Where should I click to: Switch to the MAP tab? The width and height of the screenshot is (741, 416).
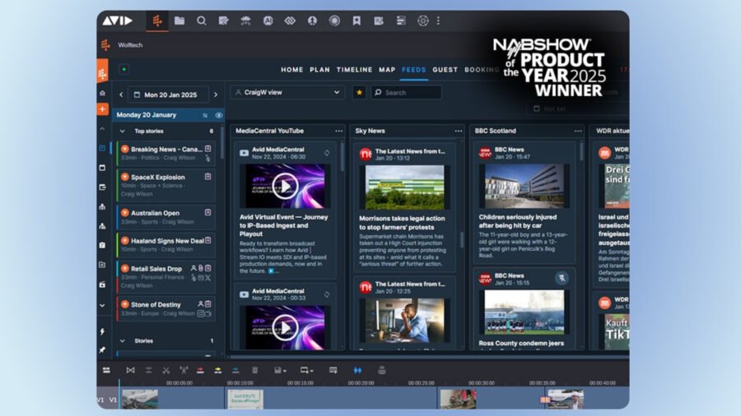[387, 70]
